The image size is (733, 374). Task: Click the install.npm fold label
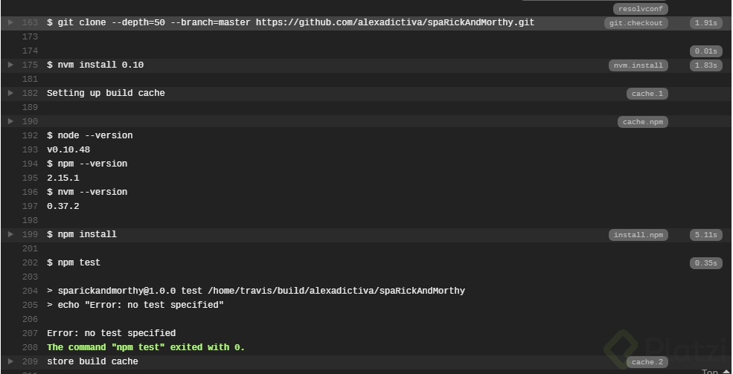(x=638, y=235)
